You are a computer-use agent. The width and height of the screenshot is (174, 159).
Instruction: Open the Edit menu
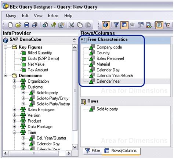25,16
